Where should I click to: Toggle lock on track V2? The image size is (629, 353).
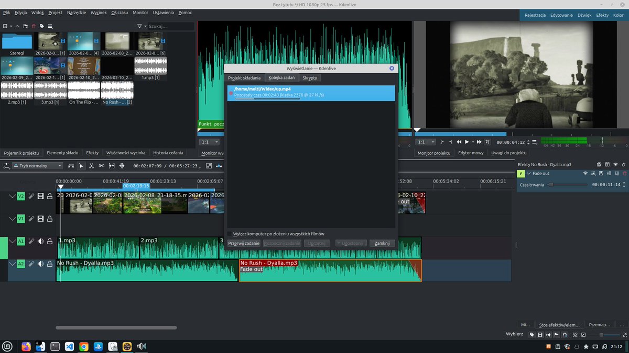click(50, 196)
